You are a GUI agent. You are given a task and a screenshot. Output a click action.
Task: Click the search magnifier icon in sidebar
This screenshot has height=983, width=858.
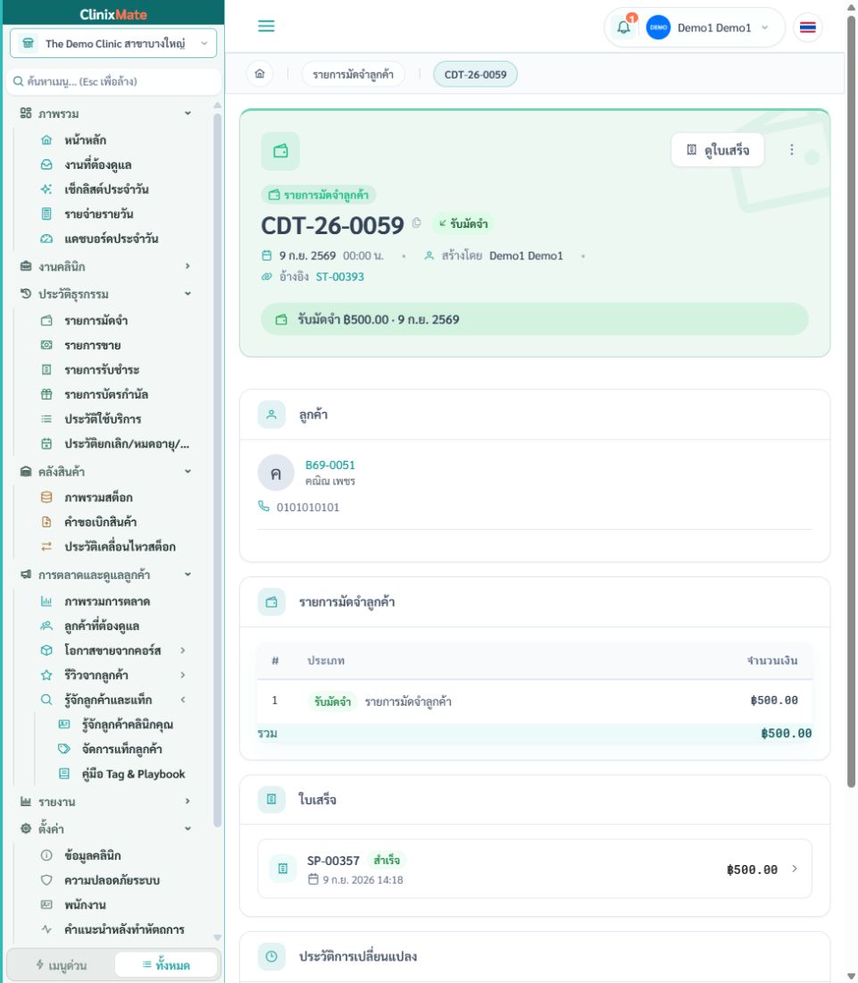tap(18, 81)
